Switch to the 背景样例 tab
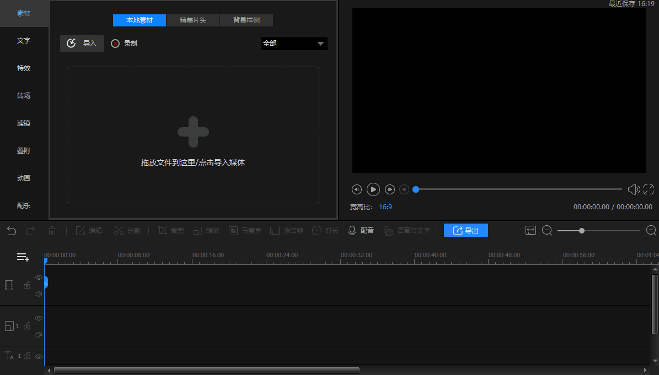The image size is (659, 375). tap(247, 20)
